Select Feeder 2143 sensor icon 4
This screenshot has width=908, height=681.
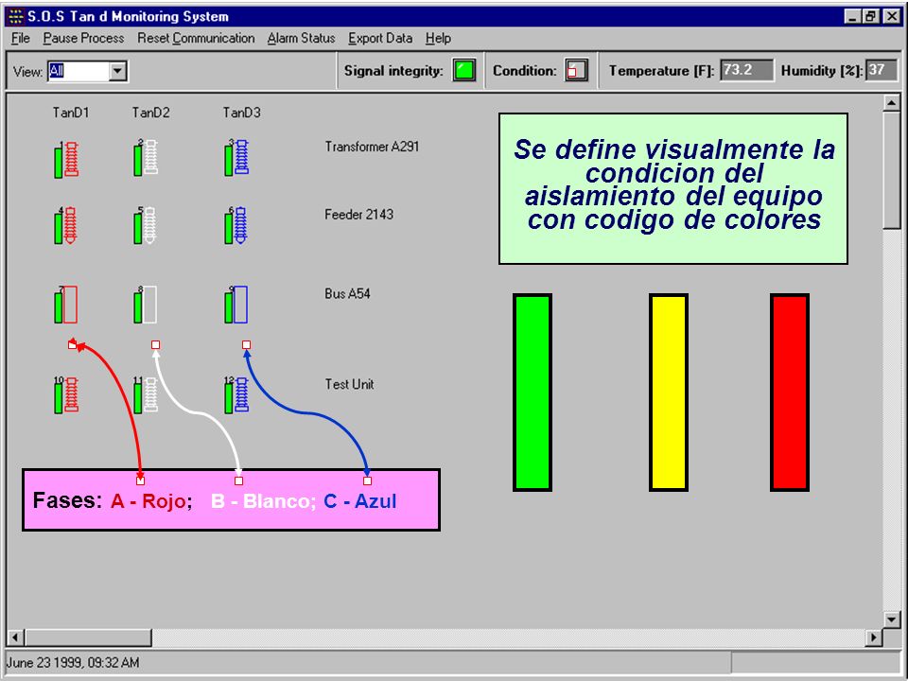click(x=65, y=226)
